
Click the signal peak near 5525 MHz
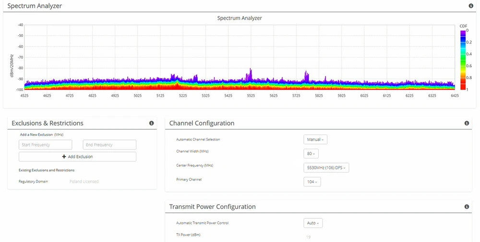point(250,75)
